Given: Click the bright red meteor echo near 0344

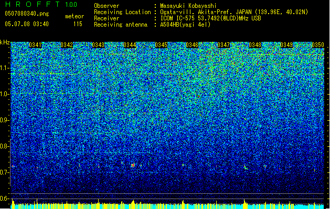Looking at the screenshot, I should click(x=133, y=166).
